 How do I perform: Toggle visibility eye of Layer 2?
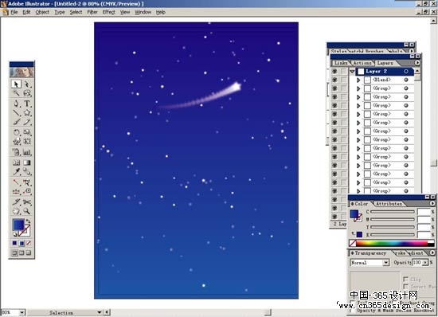click(334, 72)
